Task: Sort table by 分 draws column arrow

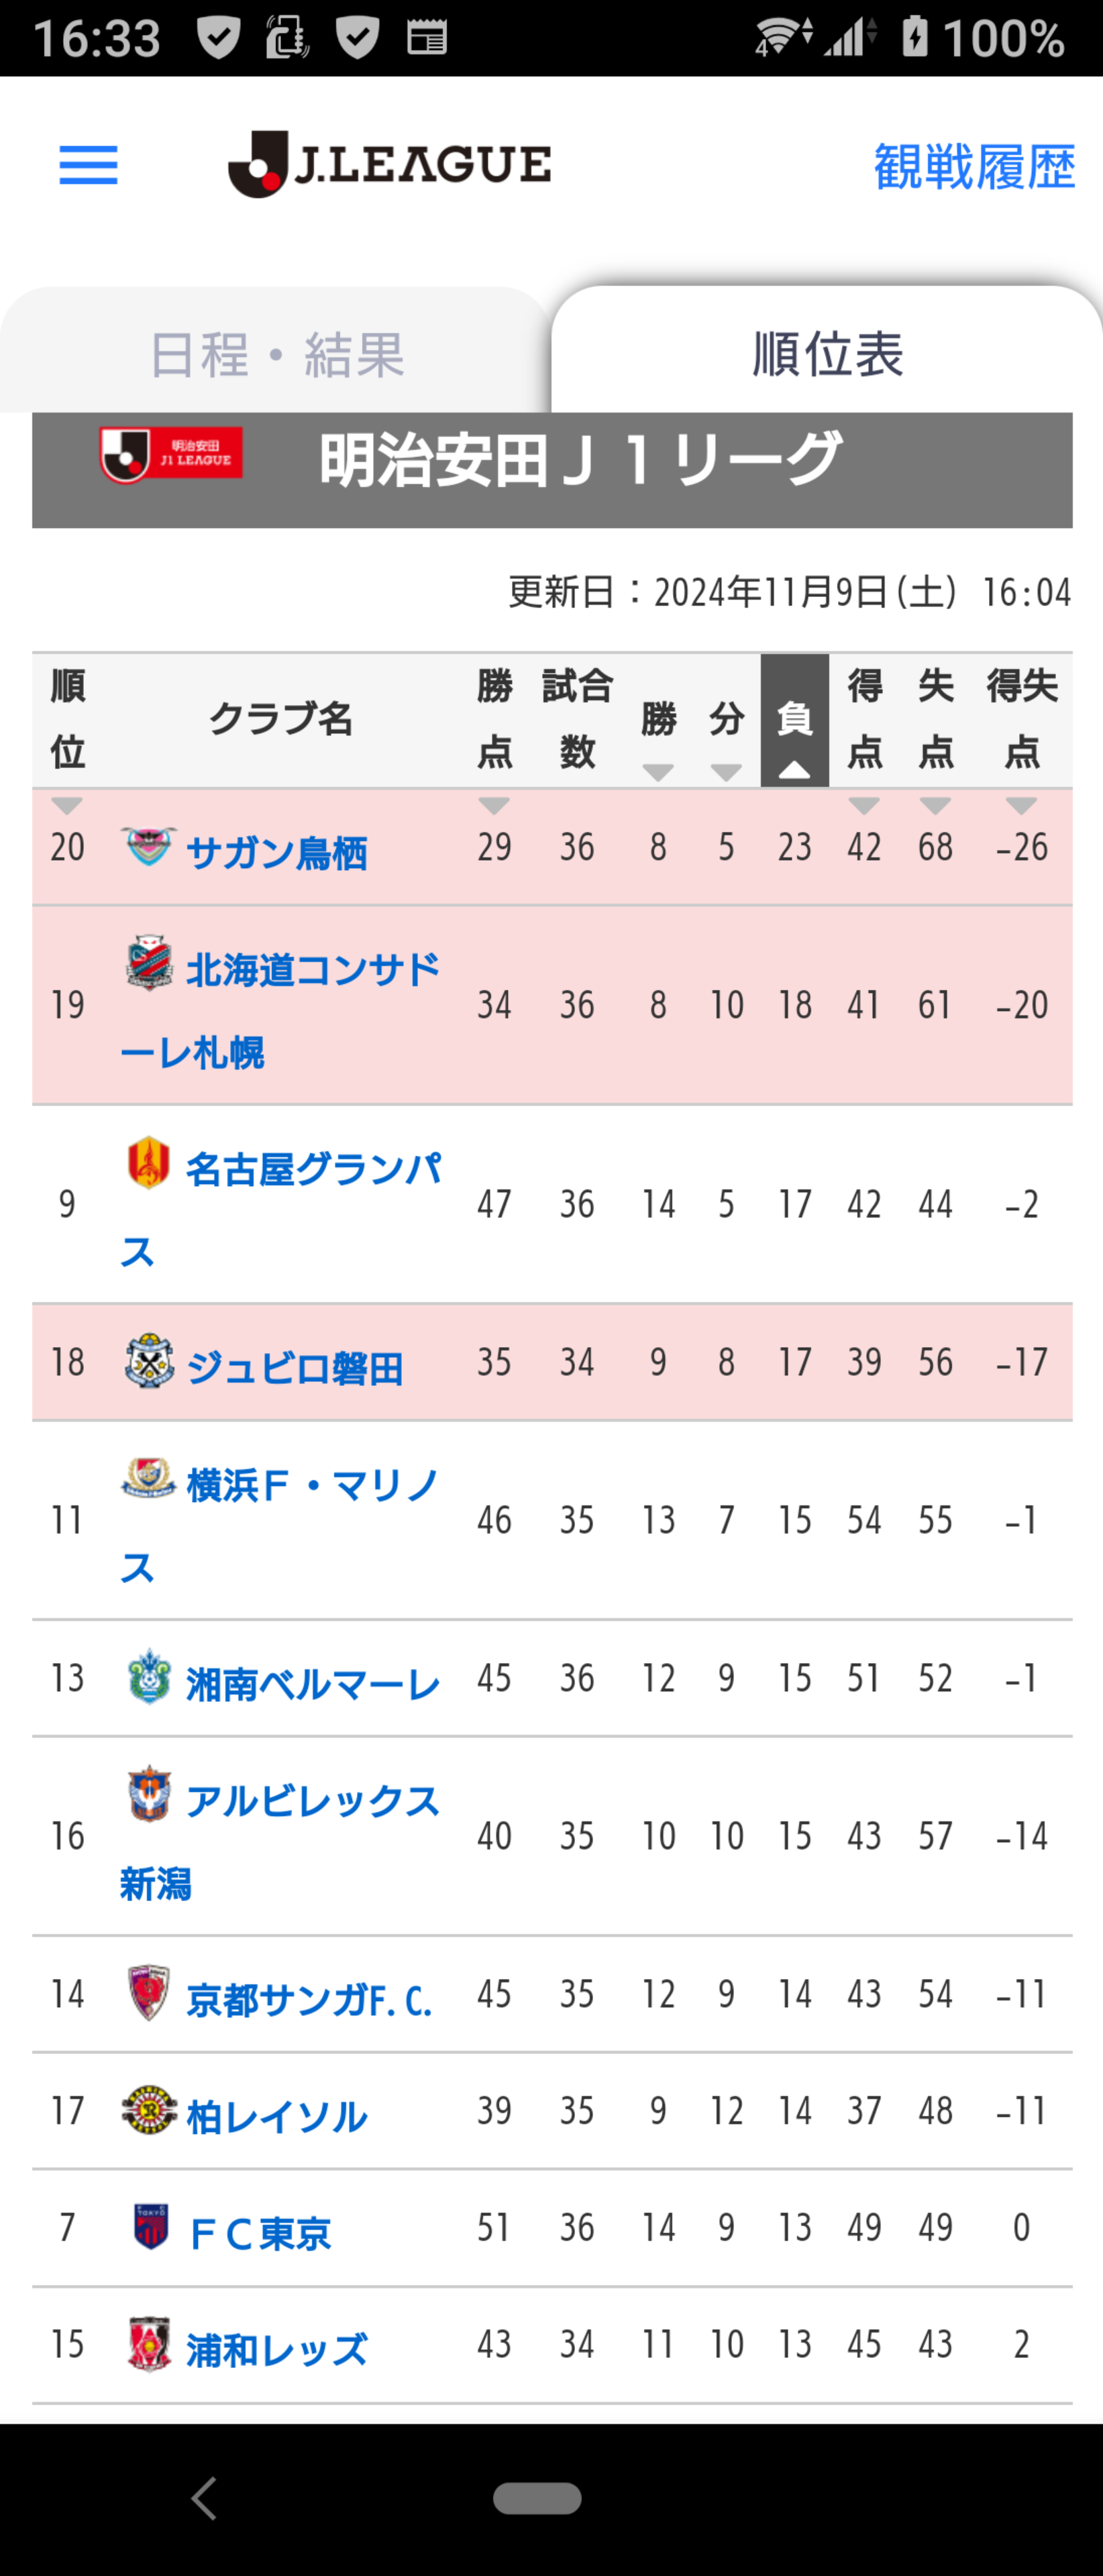Action: 726,772
